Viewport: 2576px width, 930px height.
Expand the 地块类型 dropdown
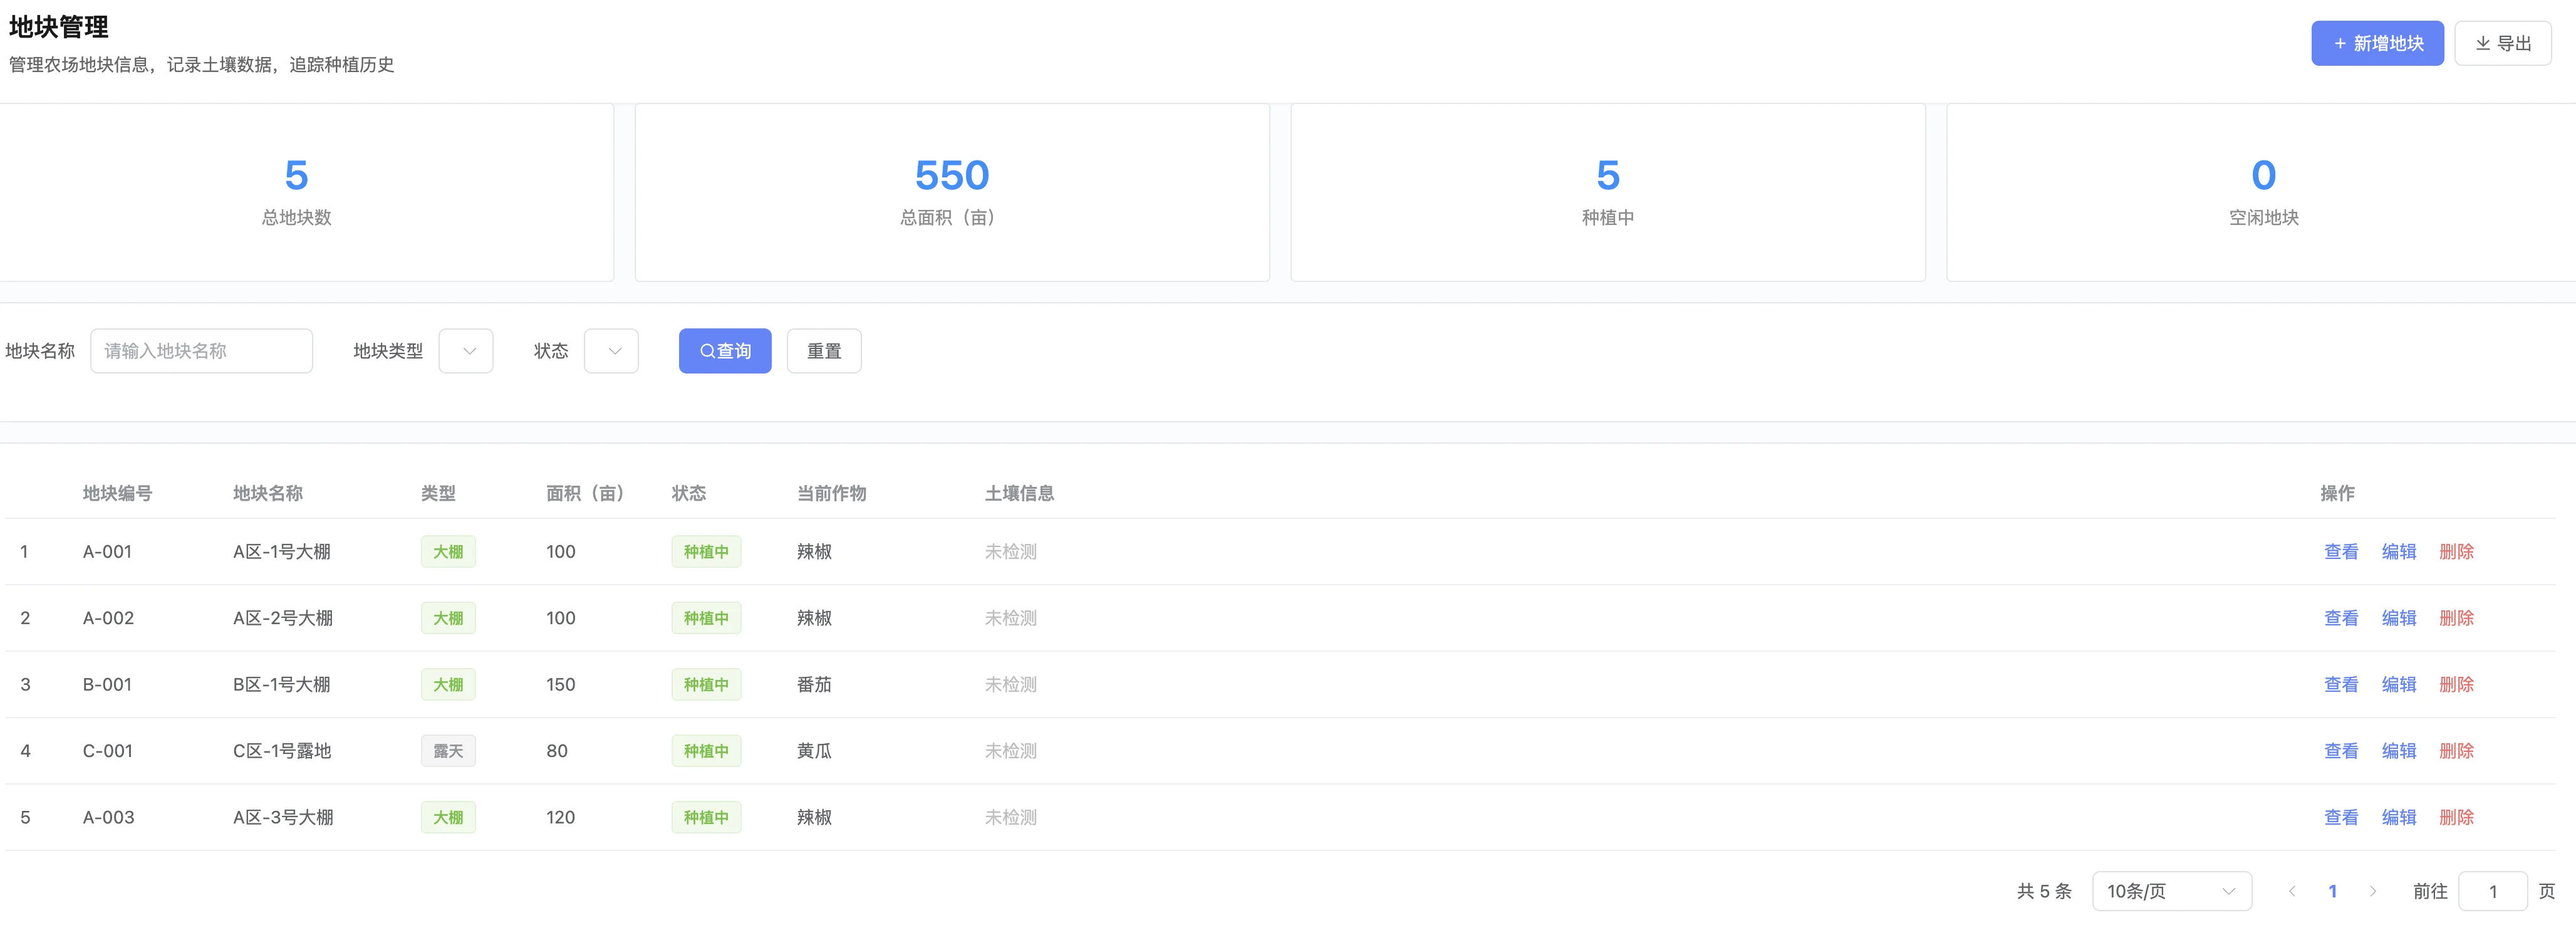pos(466,351)
